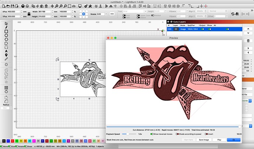The height and width of the screenshot is (149, 254).
Task: Open Settings via the gears icon
Action: click(x=86, y=6)
